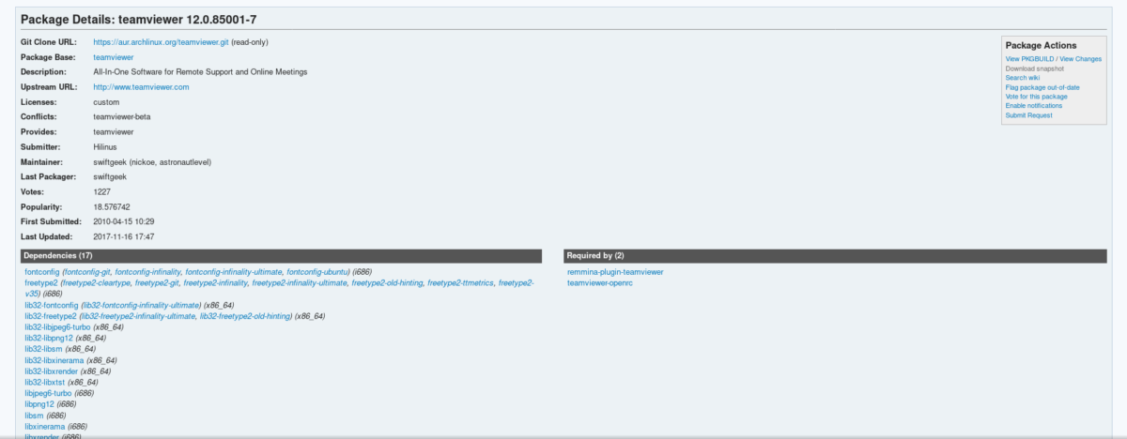The height and width of the screenshot is (439, 1127).
Task: Open the lib32-libjpeg6-turbo dependency link
Action: pos(57,327)
